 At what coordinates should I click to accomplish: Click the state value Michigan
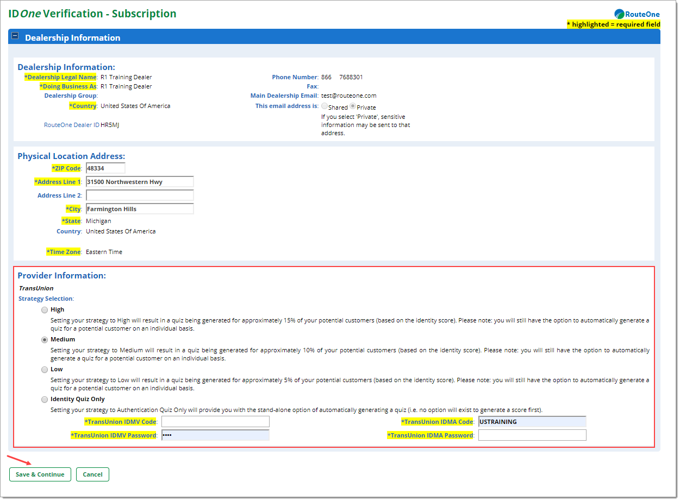click(98, 221)
